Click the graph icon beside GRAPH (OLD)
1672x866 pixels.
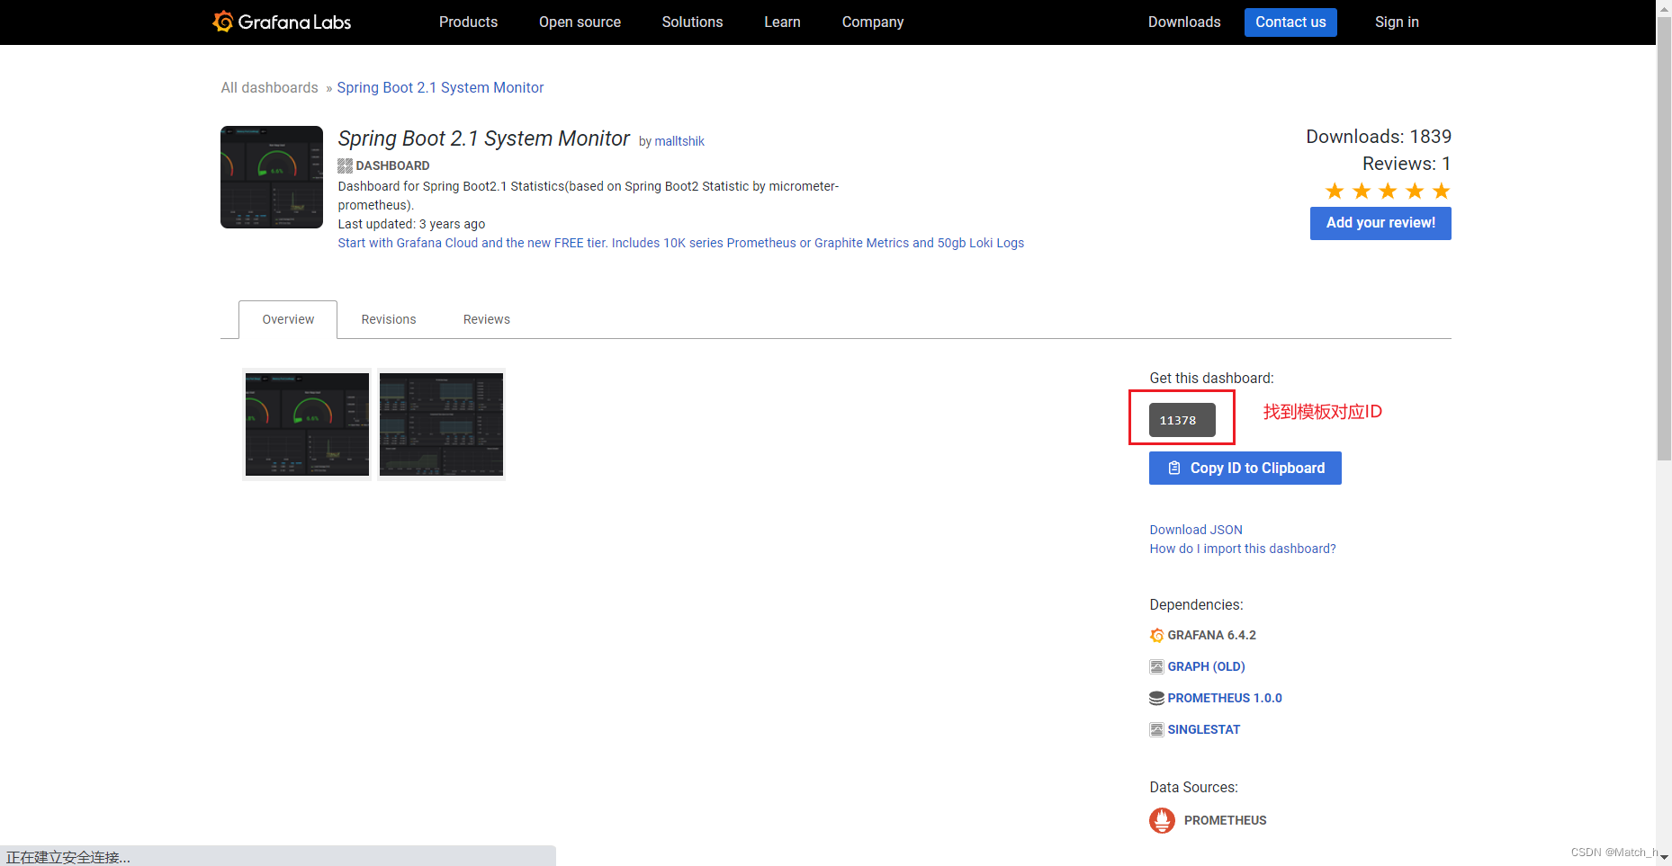1156,666
